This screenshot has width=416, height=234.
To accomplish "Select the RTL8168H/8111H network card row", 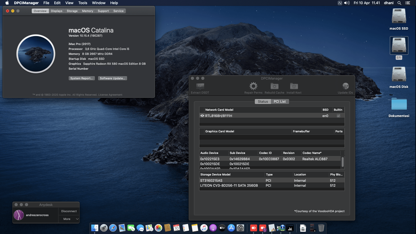I will pyautogui.click(x=272, y=116).
